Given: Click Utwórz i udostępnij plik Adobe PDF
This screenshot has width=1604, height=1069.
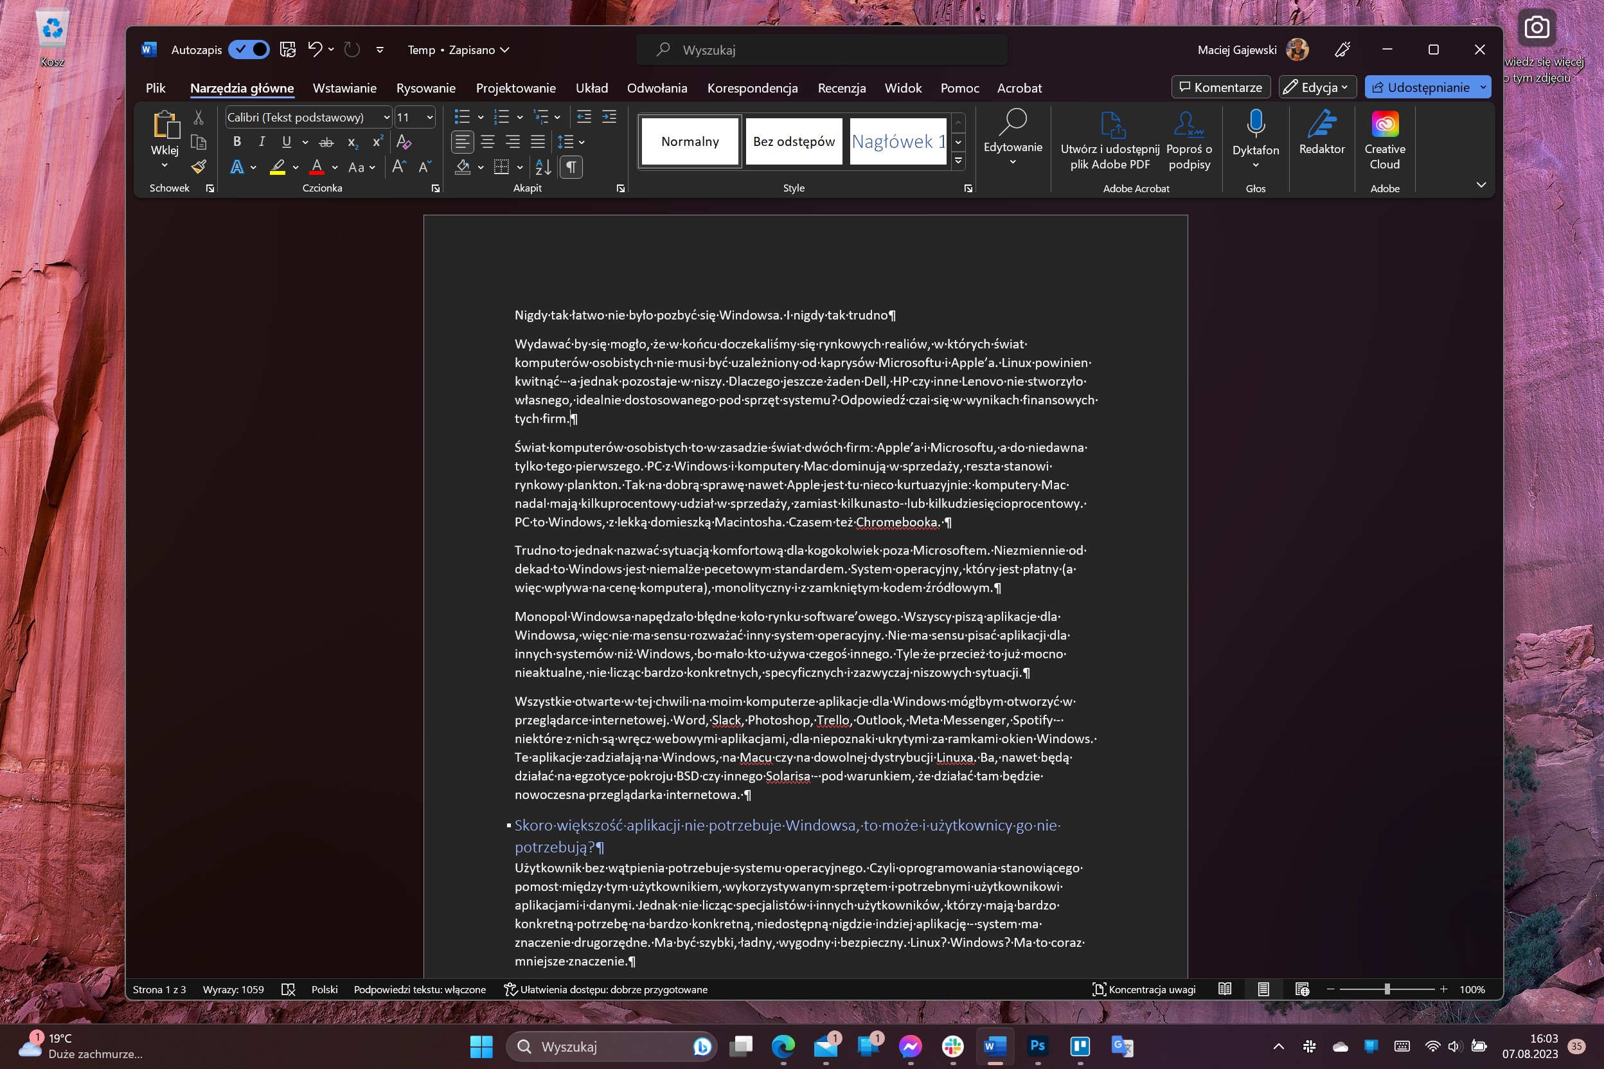Looking at the screenshot, I should coord(1110,139).
